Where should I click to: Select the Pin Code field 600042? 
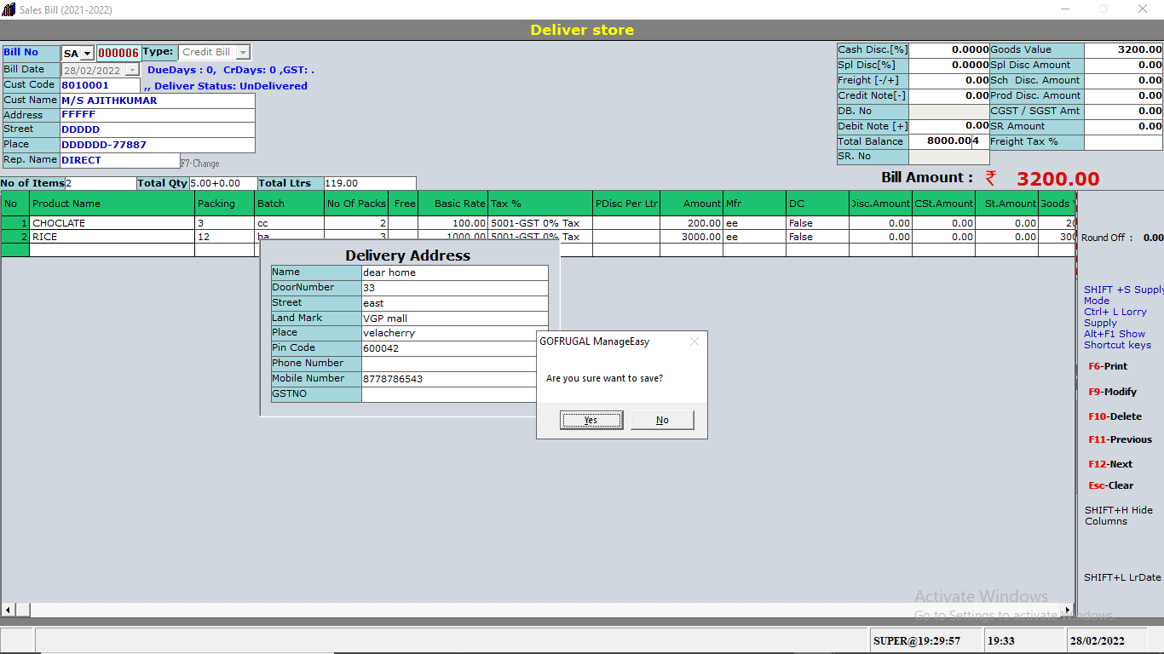(449, 348)
